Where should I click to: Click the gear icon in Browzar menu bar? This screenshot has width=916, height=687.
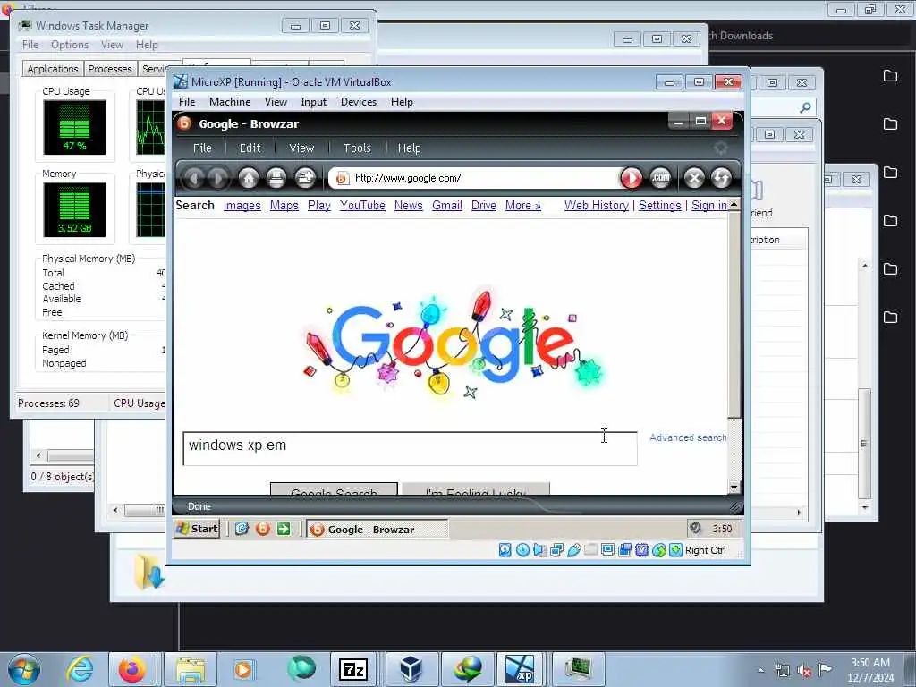(721, 148)
